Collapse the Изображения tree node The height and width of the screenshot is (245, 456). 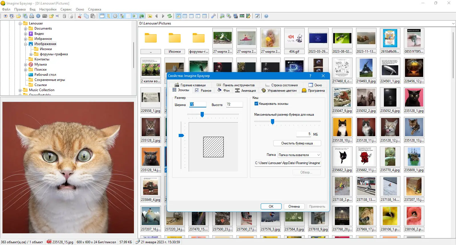(x=26, y=44)
